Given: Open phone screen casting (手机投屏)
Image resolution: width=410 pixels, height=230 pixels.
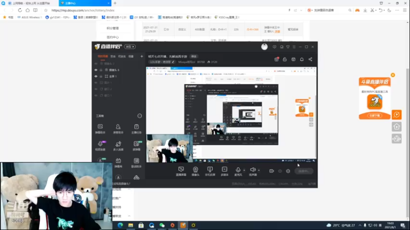Looking at the screenshot, I should (210, 171).
